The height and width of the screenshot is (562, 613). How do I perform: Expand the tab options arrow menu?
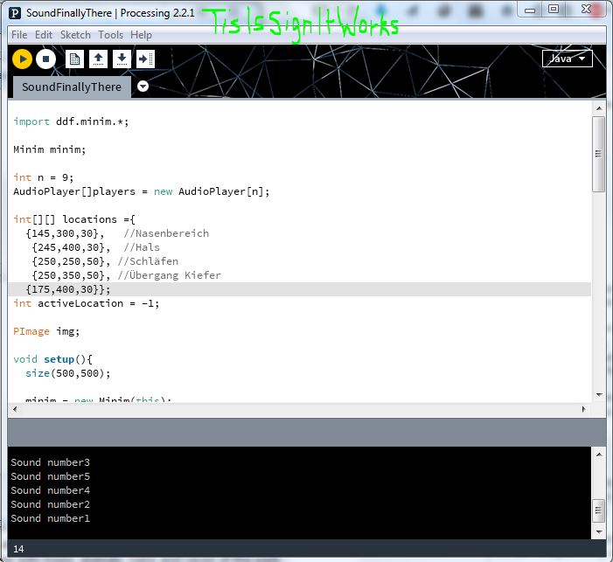tap(143, 87)
